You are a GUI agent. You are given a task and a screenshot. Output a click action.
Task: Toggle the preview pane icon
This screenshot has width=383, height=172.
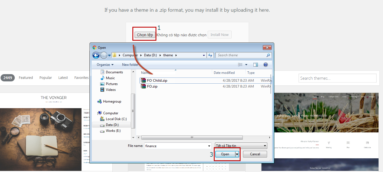[x=255, y=65]
